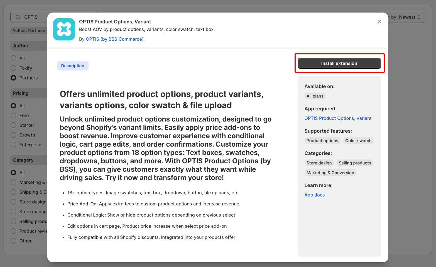Viewport: 436px width, 267px height.
Task: Click the Install extension button
Action: (x=339, y=63)
